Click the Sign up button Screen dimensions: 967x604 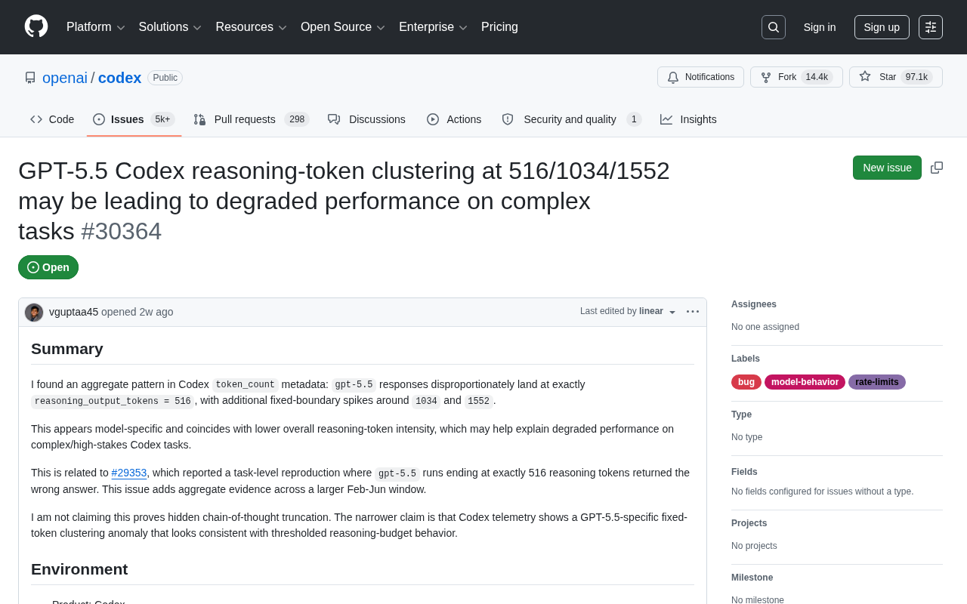click(882, 27)
